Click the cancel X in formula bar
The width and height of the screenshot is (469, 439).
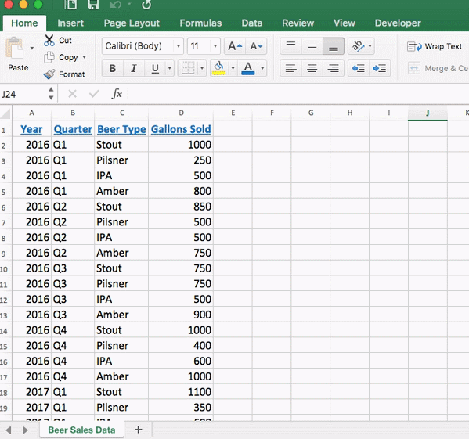coord(72,94)
